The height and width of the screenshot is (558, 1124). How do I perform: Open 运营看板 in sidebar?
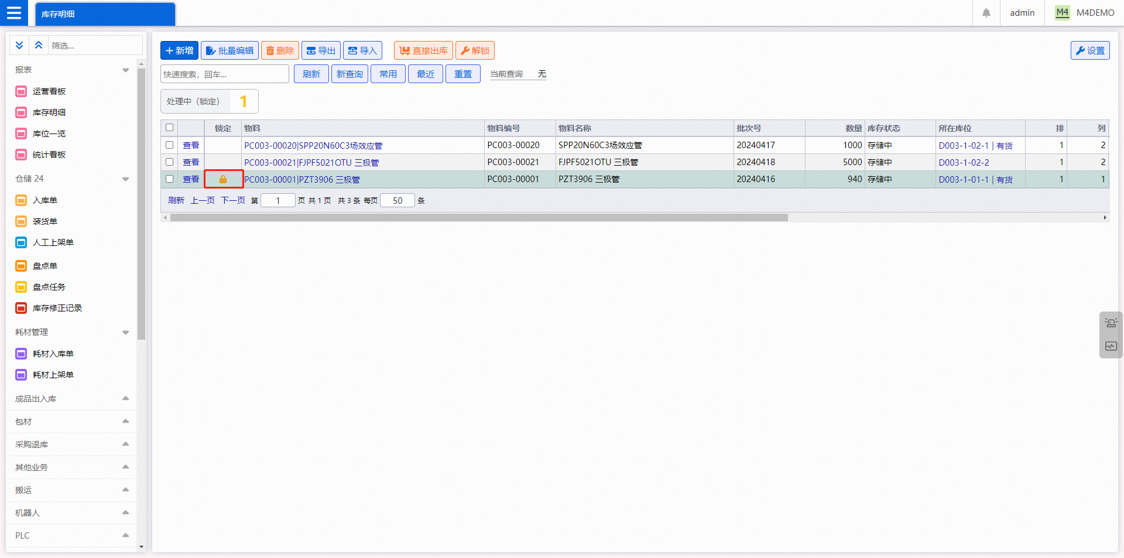pyautogui.click(x=49, y=91)
